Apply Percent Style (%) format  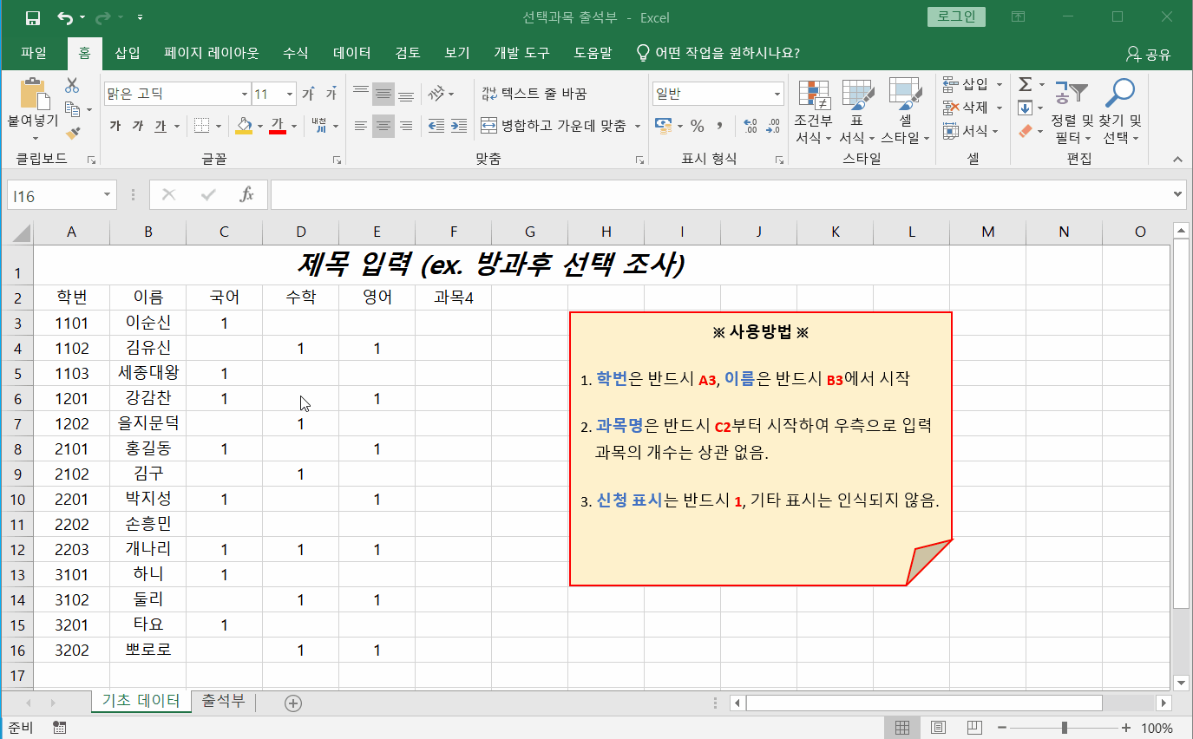(697, 126)
